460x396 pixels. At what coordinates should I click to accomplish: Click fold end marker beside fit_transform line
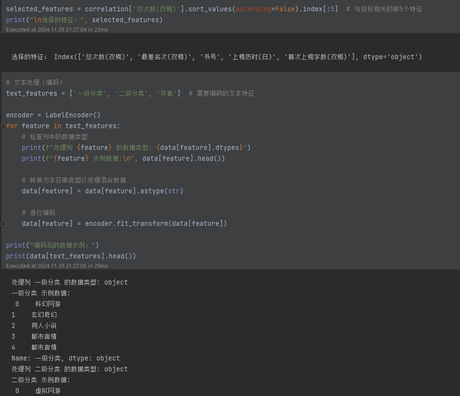coord(3,223)
